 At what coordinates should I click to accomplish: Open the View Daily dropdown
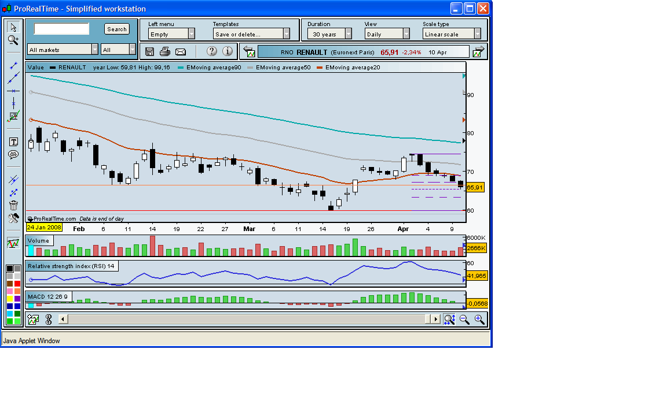(x=387, y=34)
